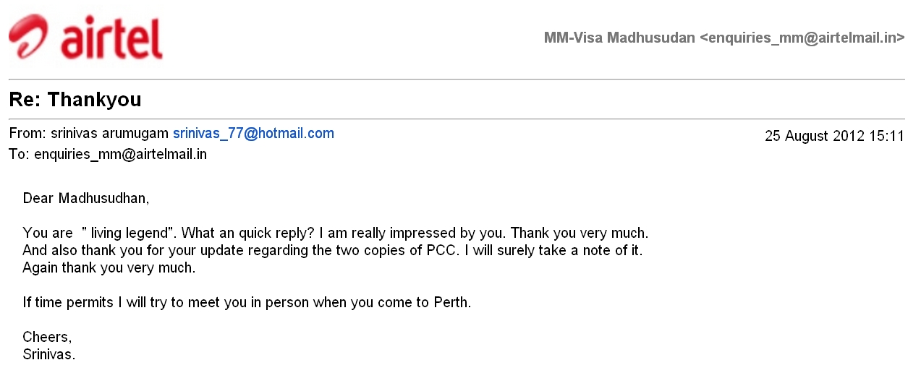Click the "Srinivas." signature

click(x=49, y=355)
